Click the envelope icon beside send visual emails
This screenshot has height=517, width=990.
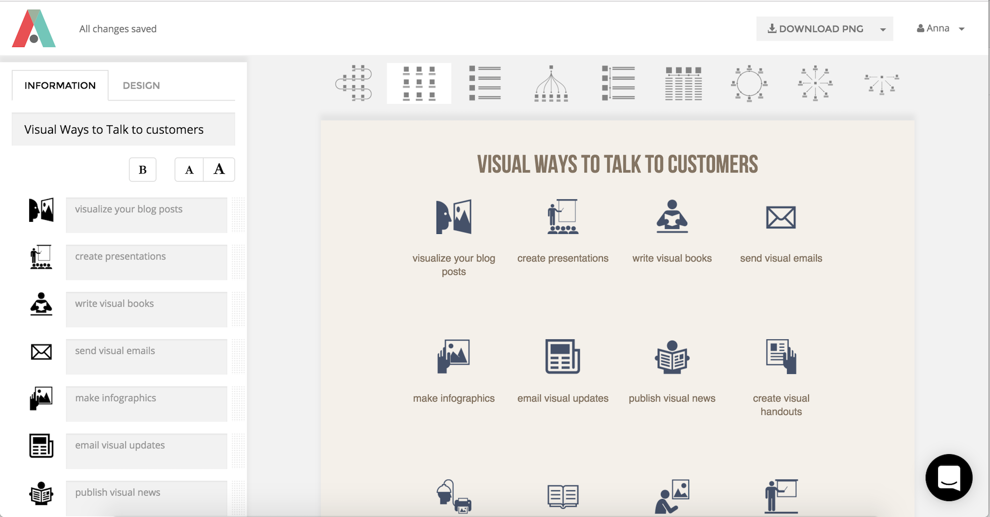tap(41, 352)
